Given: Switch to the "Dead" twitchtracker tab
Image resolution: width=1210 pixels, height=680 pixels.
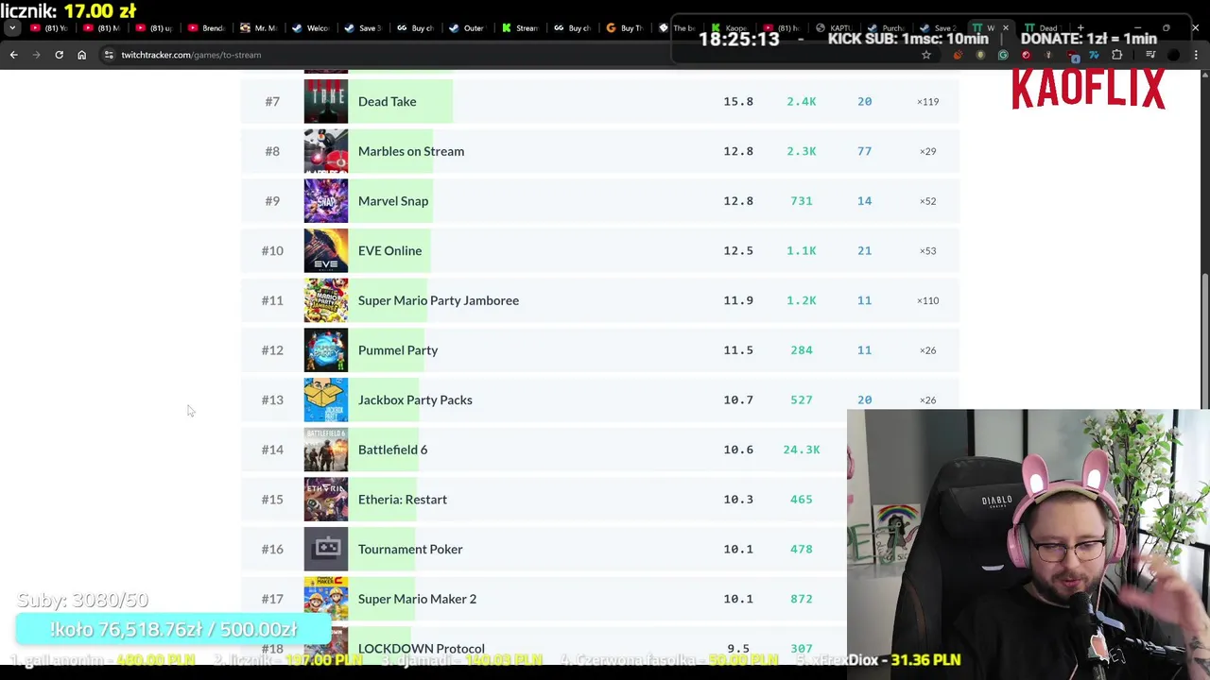Looking at the screenshot, I should [x=1042, y=28].
